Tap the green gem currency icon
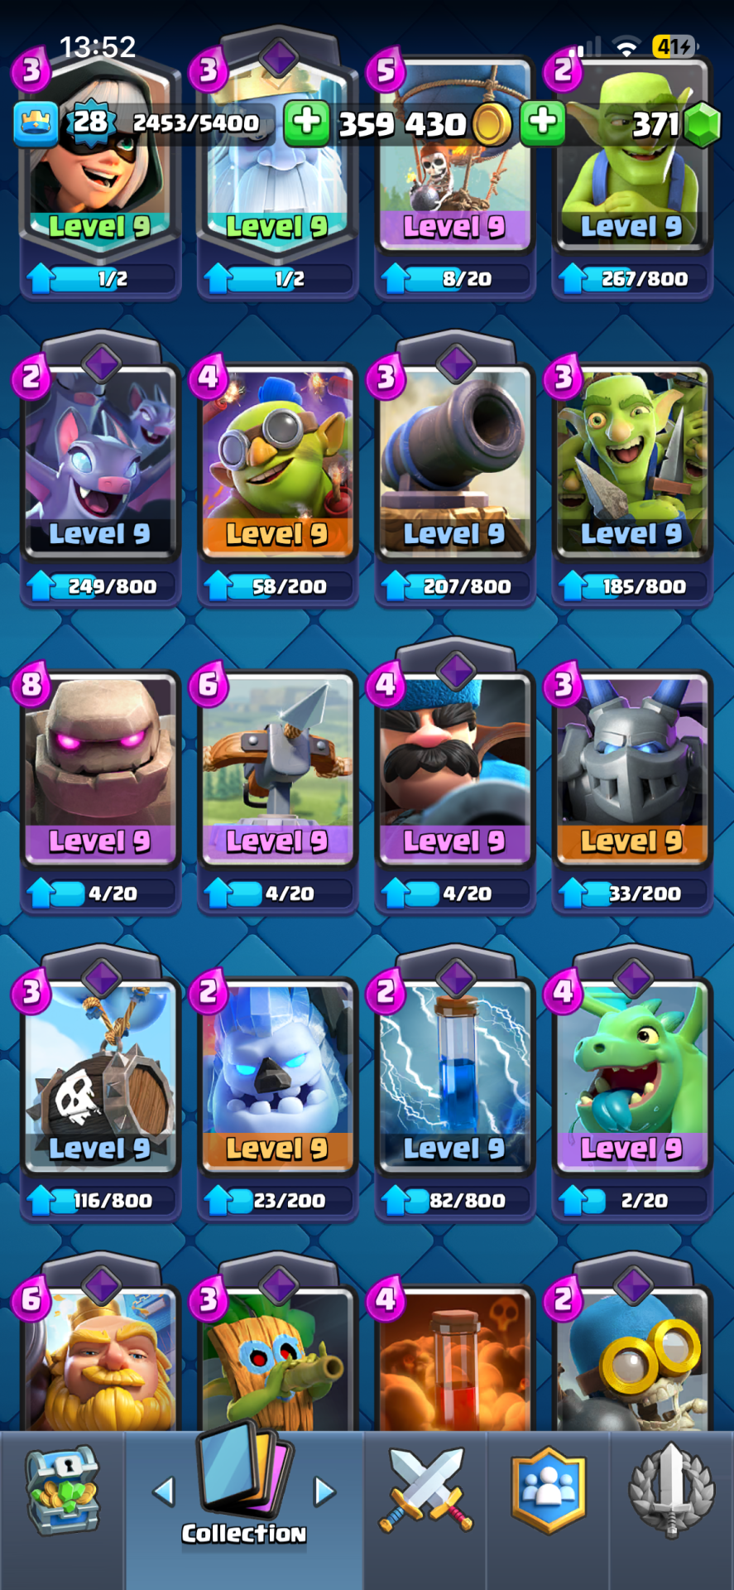 pos(703,124)
